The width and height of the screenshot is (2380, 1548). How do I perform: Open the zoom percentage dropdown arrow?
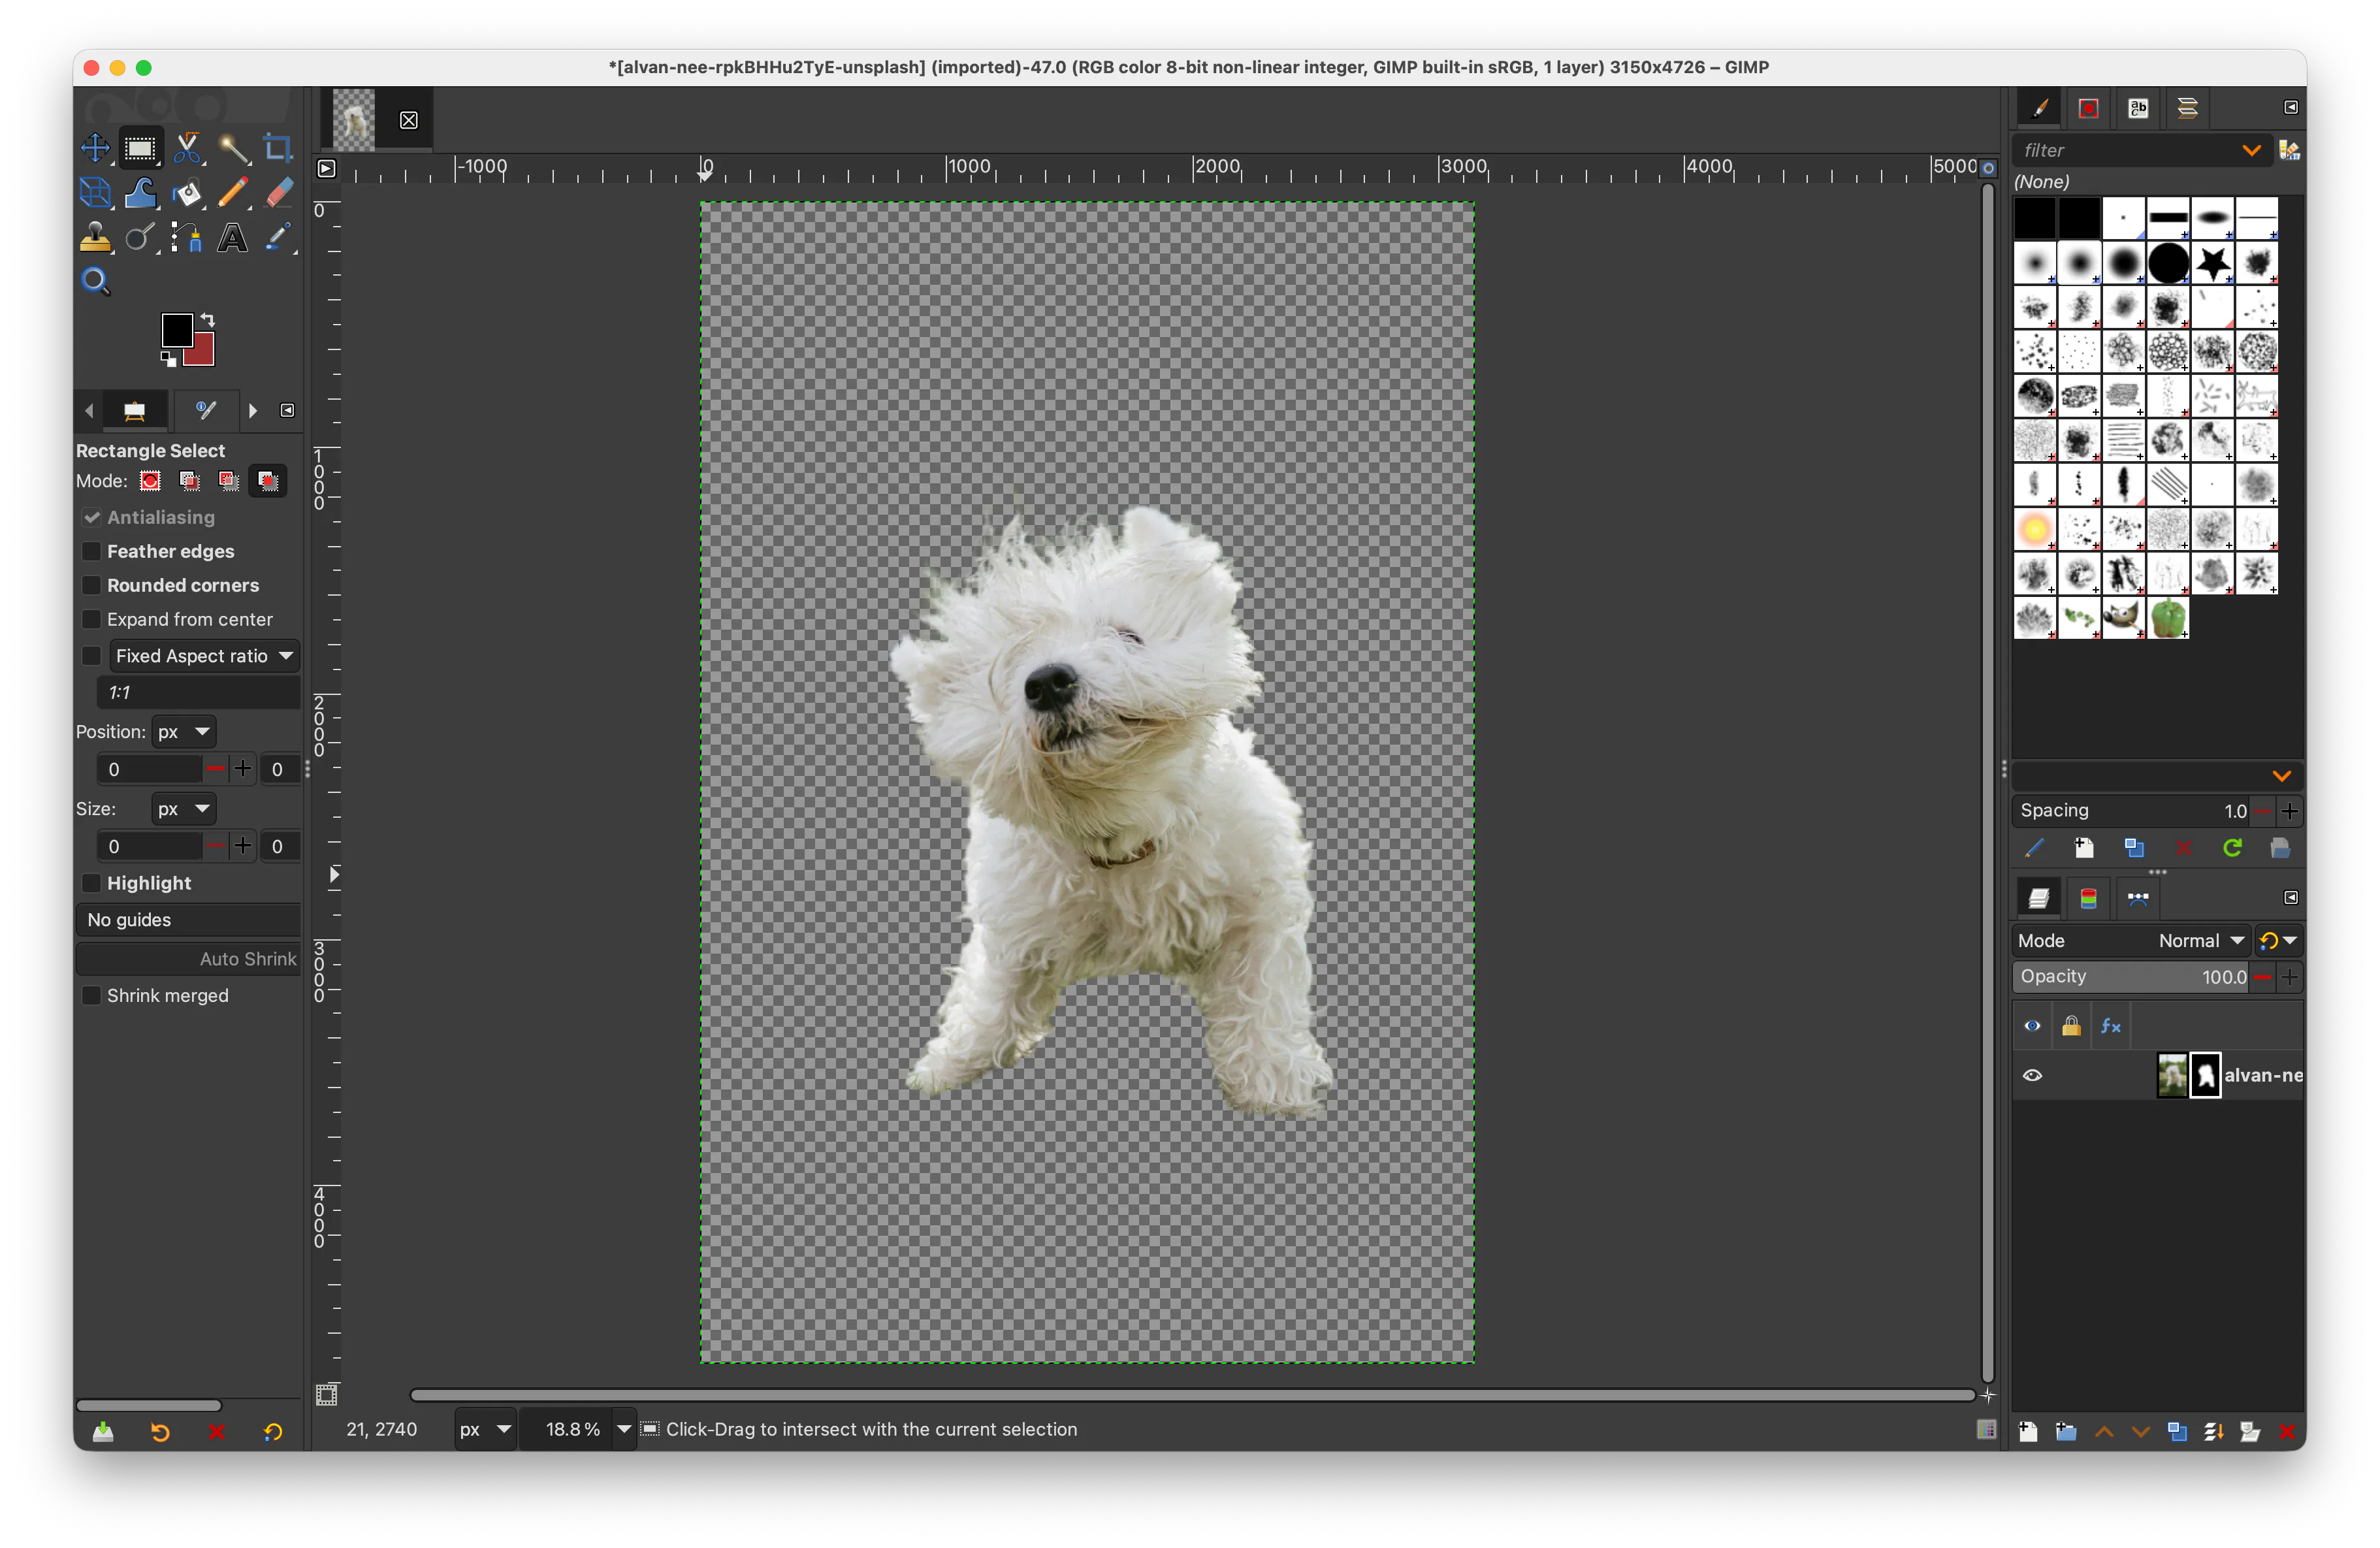624,1429
